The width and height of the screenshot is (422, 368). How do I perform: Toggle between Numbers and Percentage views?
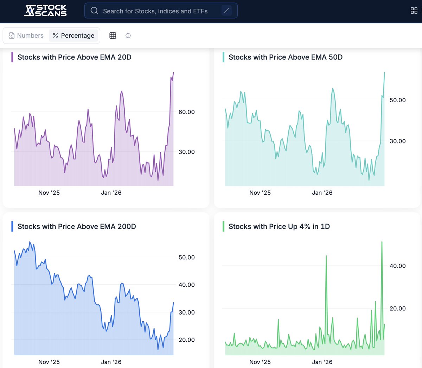click(51, 35)
